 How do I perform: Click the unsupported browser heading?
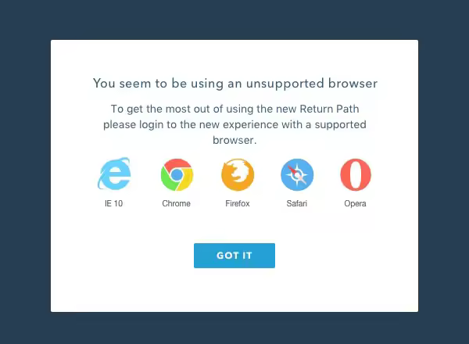click(x=235, y=84)
